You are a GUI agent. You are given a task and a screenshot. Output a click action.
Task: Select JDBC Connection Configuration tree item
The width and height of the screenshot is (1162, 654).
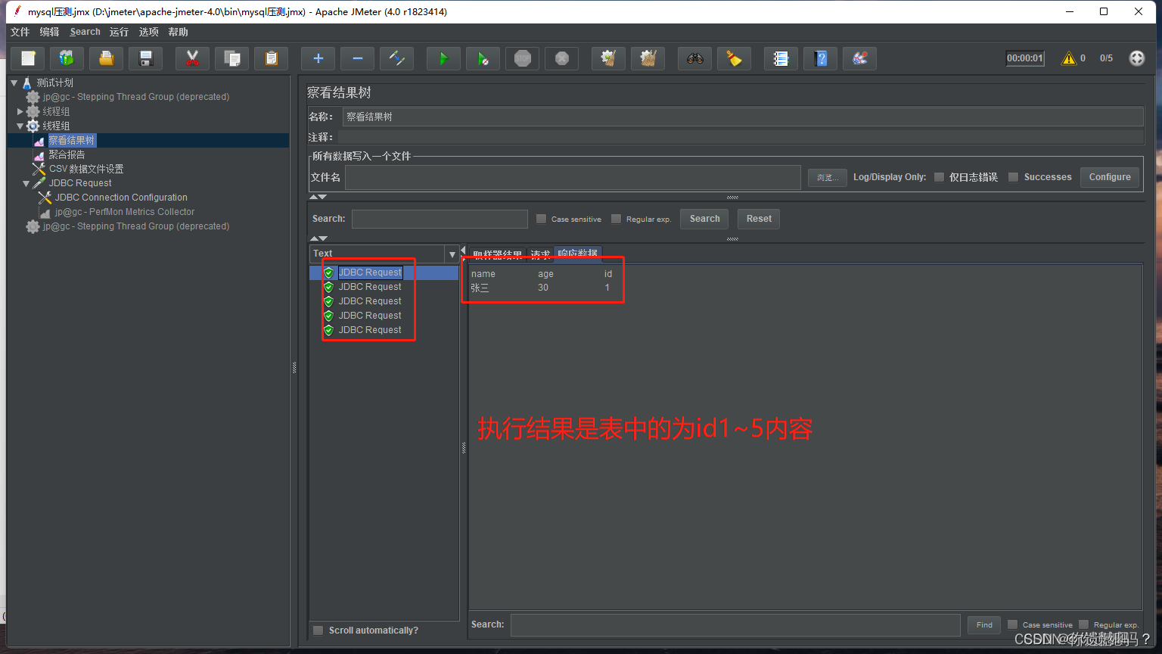coord(121,198)
